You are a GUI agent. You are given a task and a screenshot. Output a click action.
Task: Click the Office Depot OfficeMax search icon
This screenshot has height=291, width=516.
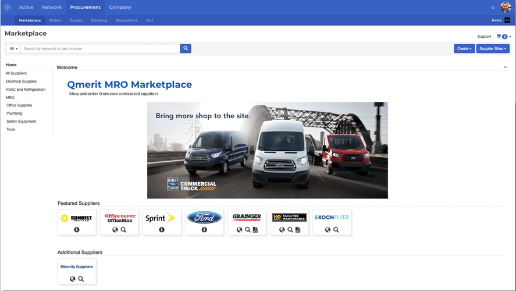(123, 230)
